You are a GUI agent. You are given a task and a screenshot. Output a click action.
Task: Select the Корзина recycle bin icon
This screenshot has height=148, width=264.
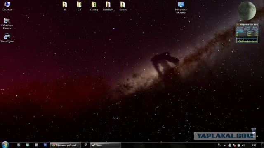click(x=254, y=132)
